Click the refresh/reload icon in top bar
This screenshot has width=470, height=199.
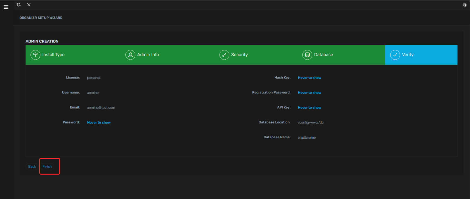(x=18, y=5)
